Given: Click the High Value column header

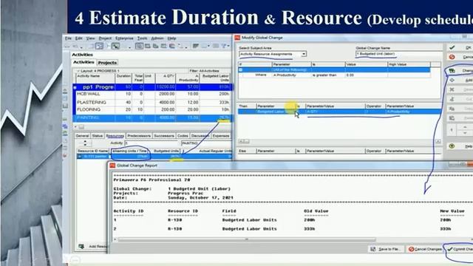Looking at the screenshot, I should click(409, 64).
